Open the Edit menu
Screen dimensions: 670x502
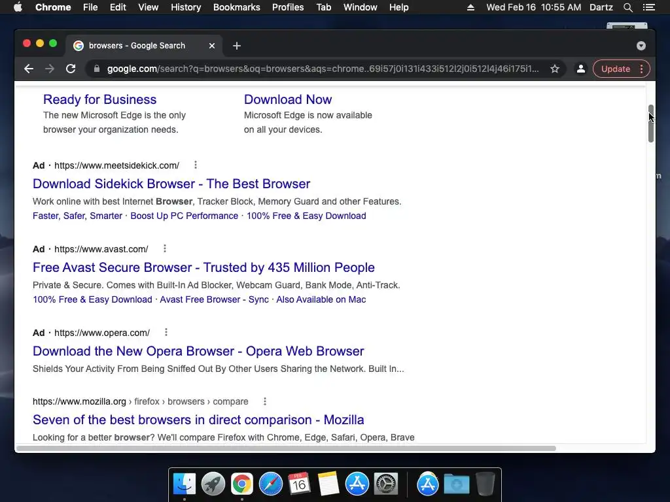click(118, 7)
